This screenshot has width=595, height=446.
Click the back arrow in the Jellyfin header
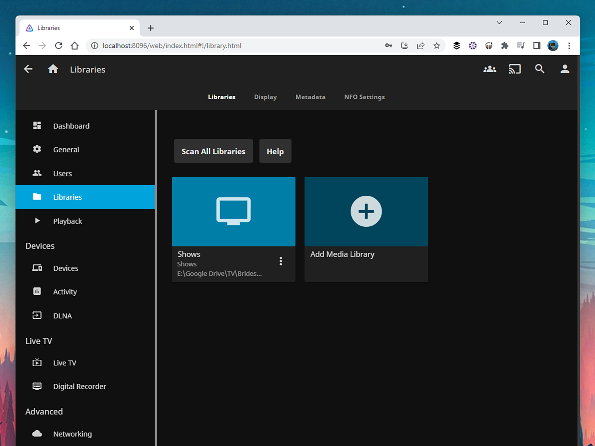28,69
